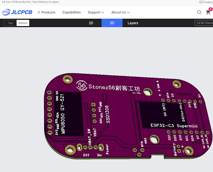This screenshot has height=172, width=213.
Task: Expand the About Us dropdown
Action: [120, 12]
